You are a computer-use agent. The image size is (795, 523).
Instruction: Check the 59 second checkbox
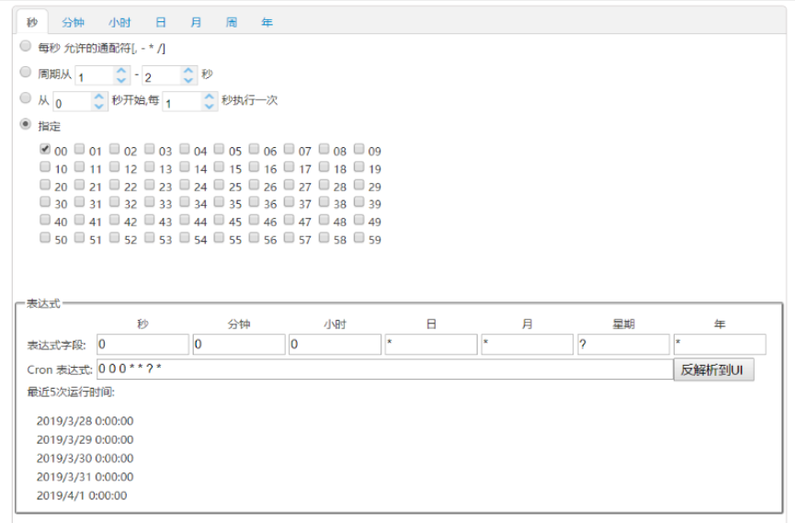[359, 237]
